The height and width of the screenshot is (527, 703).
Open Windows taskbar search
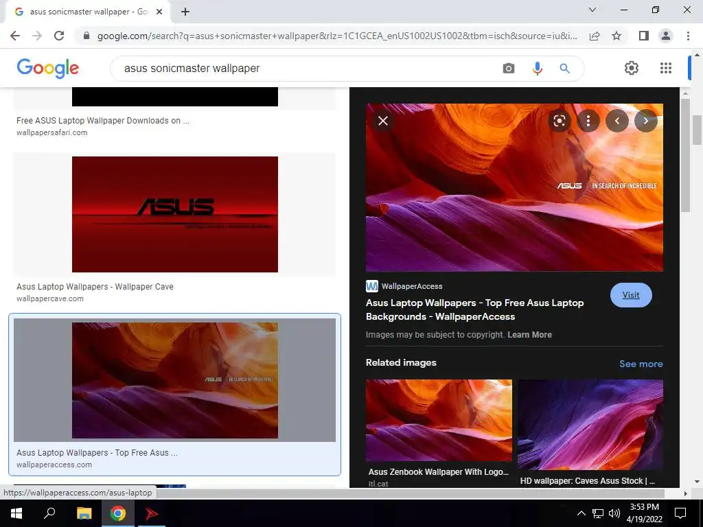[49, 513]
